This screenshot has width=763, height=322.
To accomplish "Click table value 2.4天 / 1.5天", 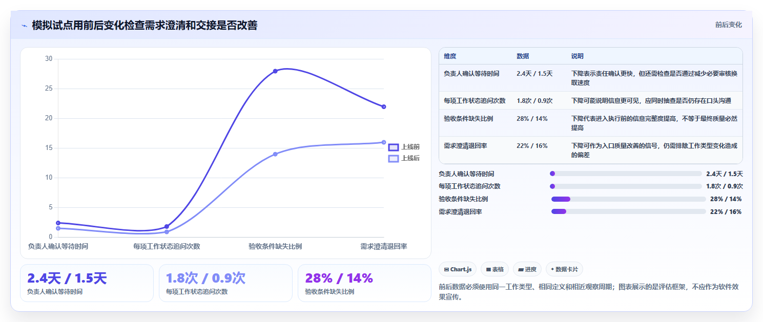I will (534, 74).
